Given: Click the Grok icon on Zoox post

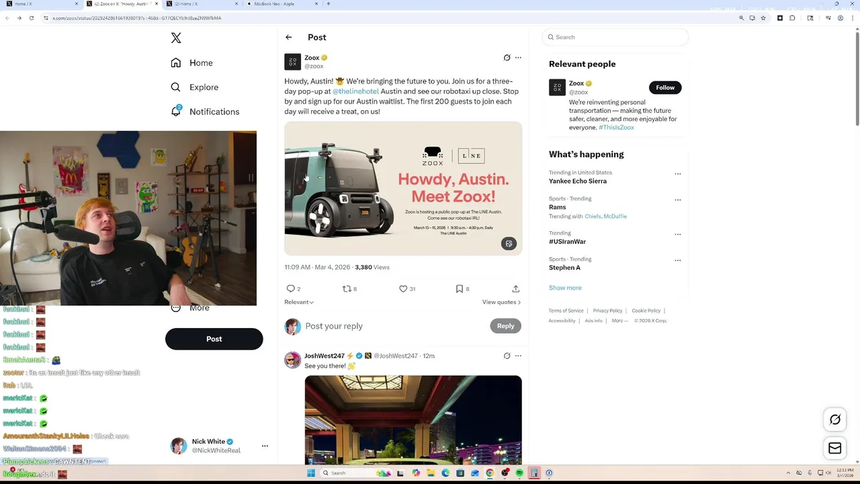Looking at the screenshot, I should [x=507, y=58].
